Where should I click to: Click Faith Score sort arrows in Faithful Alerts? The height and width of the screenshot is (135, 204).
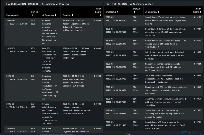click(200, 12)
